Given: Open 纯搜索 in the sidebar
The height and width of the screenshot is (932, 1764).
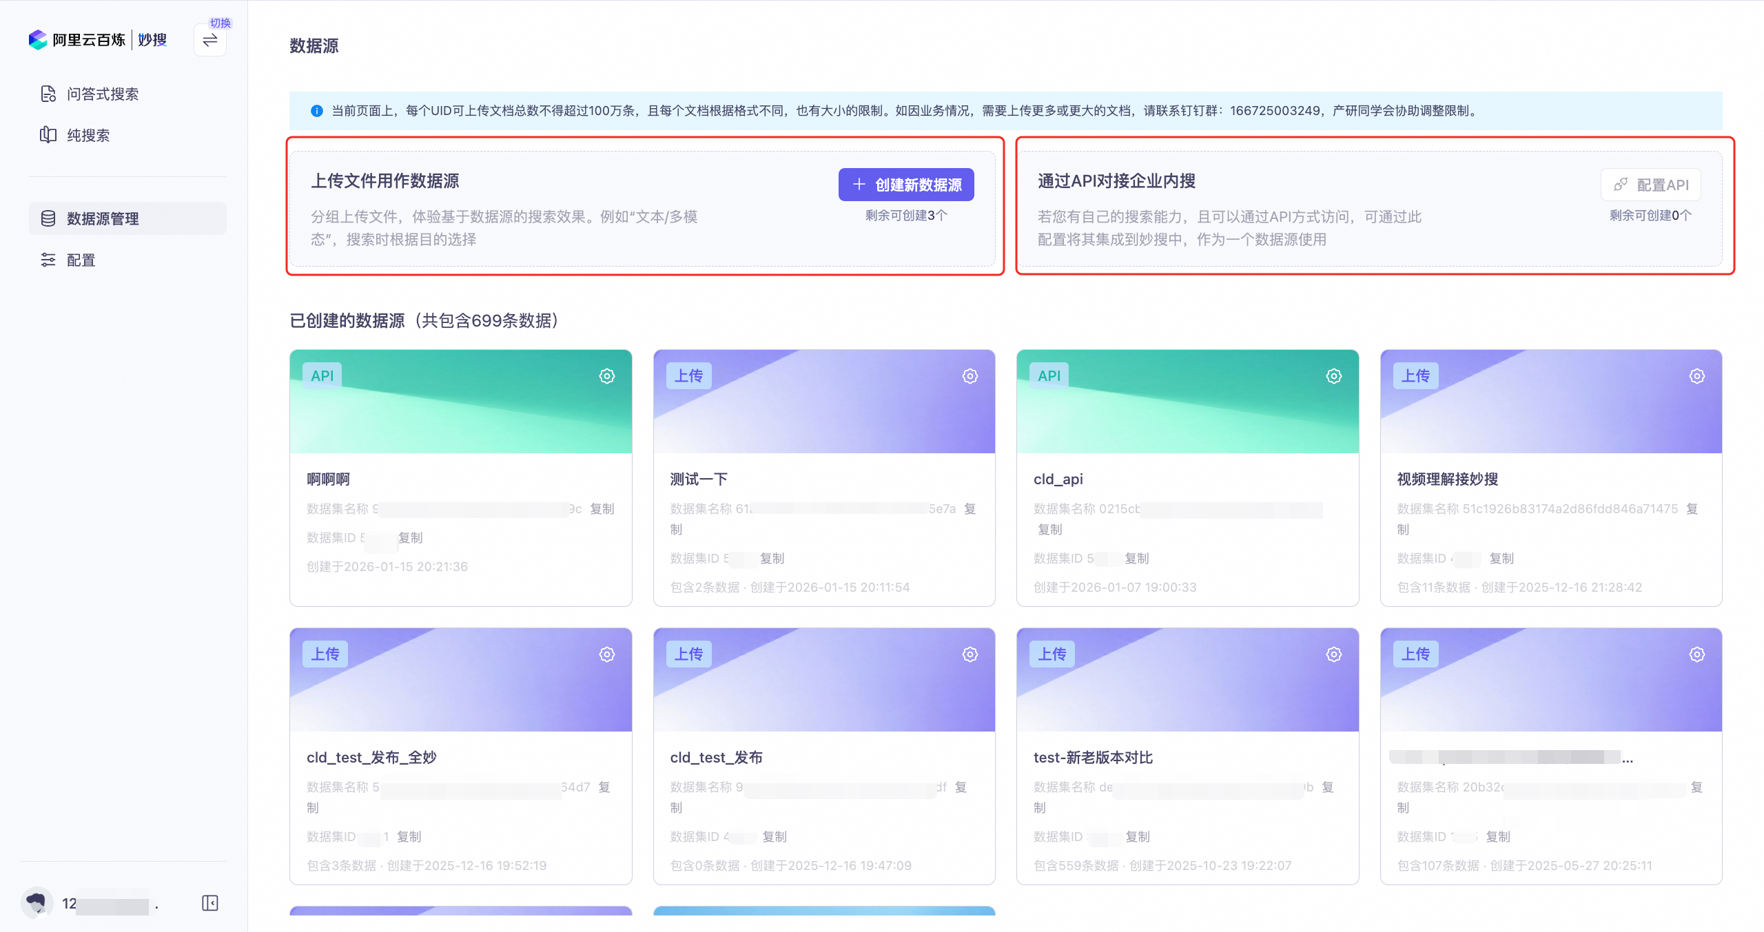Looking at the screenshot, I should pyautogui.click(x=88, y=136).
